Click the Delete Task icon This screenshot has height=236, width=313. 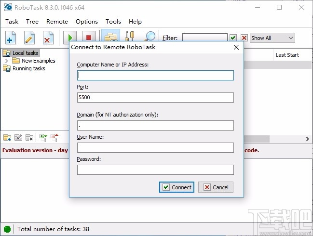tap(48, 38)
